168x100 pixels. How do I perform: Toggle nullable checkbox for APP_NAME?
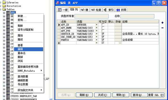(x=103, y=28)
